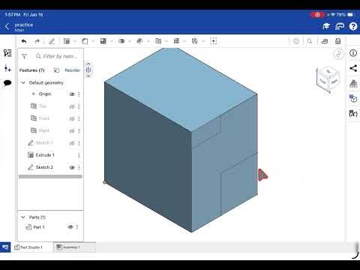Select Sketch 2 in the feature list

click(44, 167)
